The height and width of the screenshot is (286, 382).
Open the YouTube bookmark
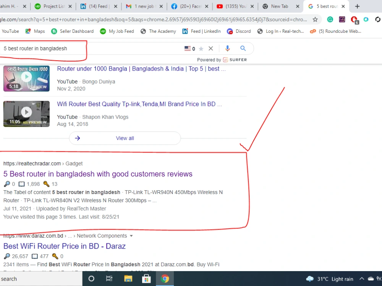(10, 31)
